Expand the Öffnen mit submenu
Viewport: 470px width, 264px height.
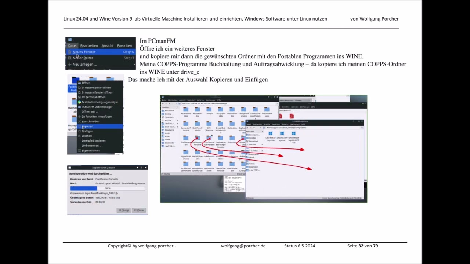[100, 111]
